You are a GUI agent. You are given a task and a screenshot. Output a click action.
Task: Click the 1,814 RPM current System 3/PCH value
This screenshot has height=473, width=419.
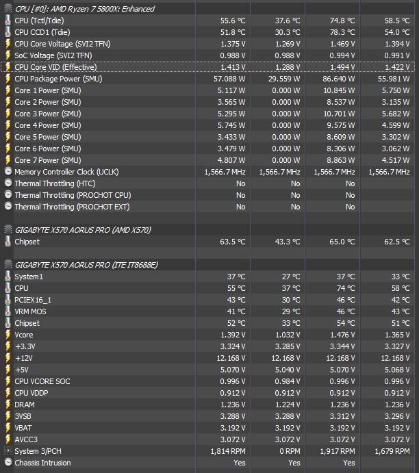pos(228,451)
